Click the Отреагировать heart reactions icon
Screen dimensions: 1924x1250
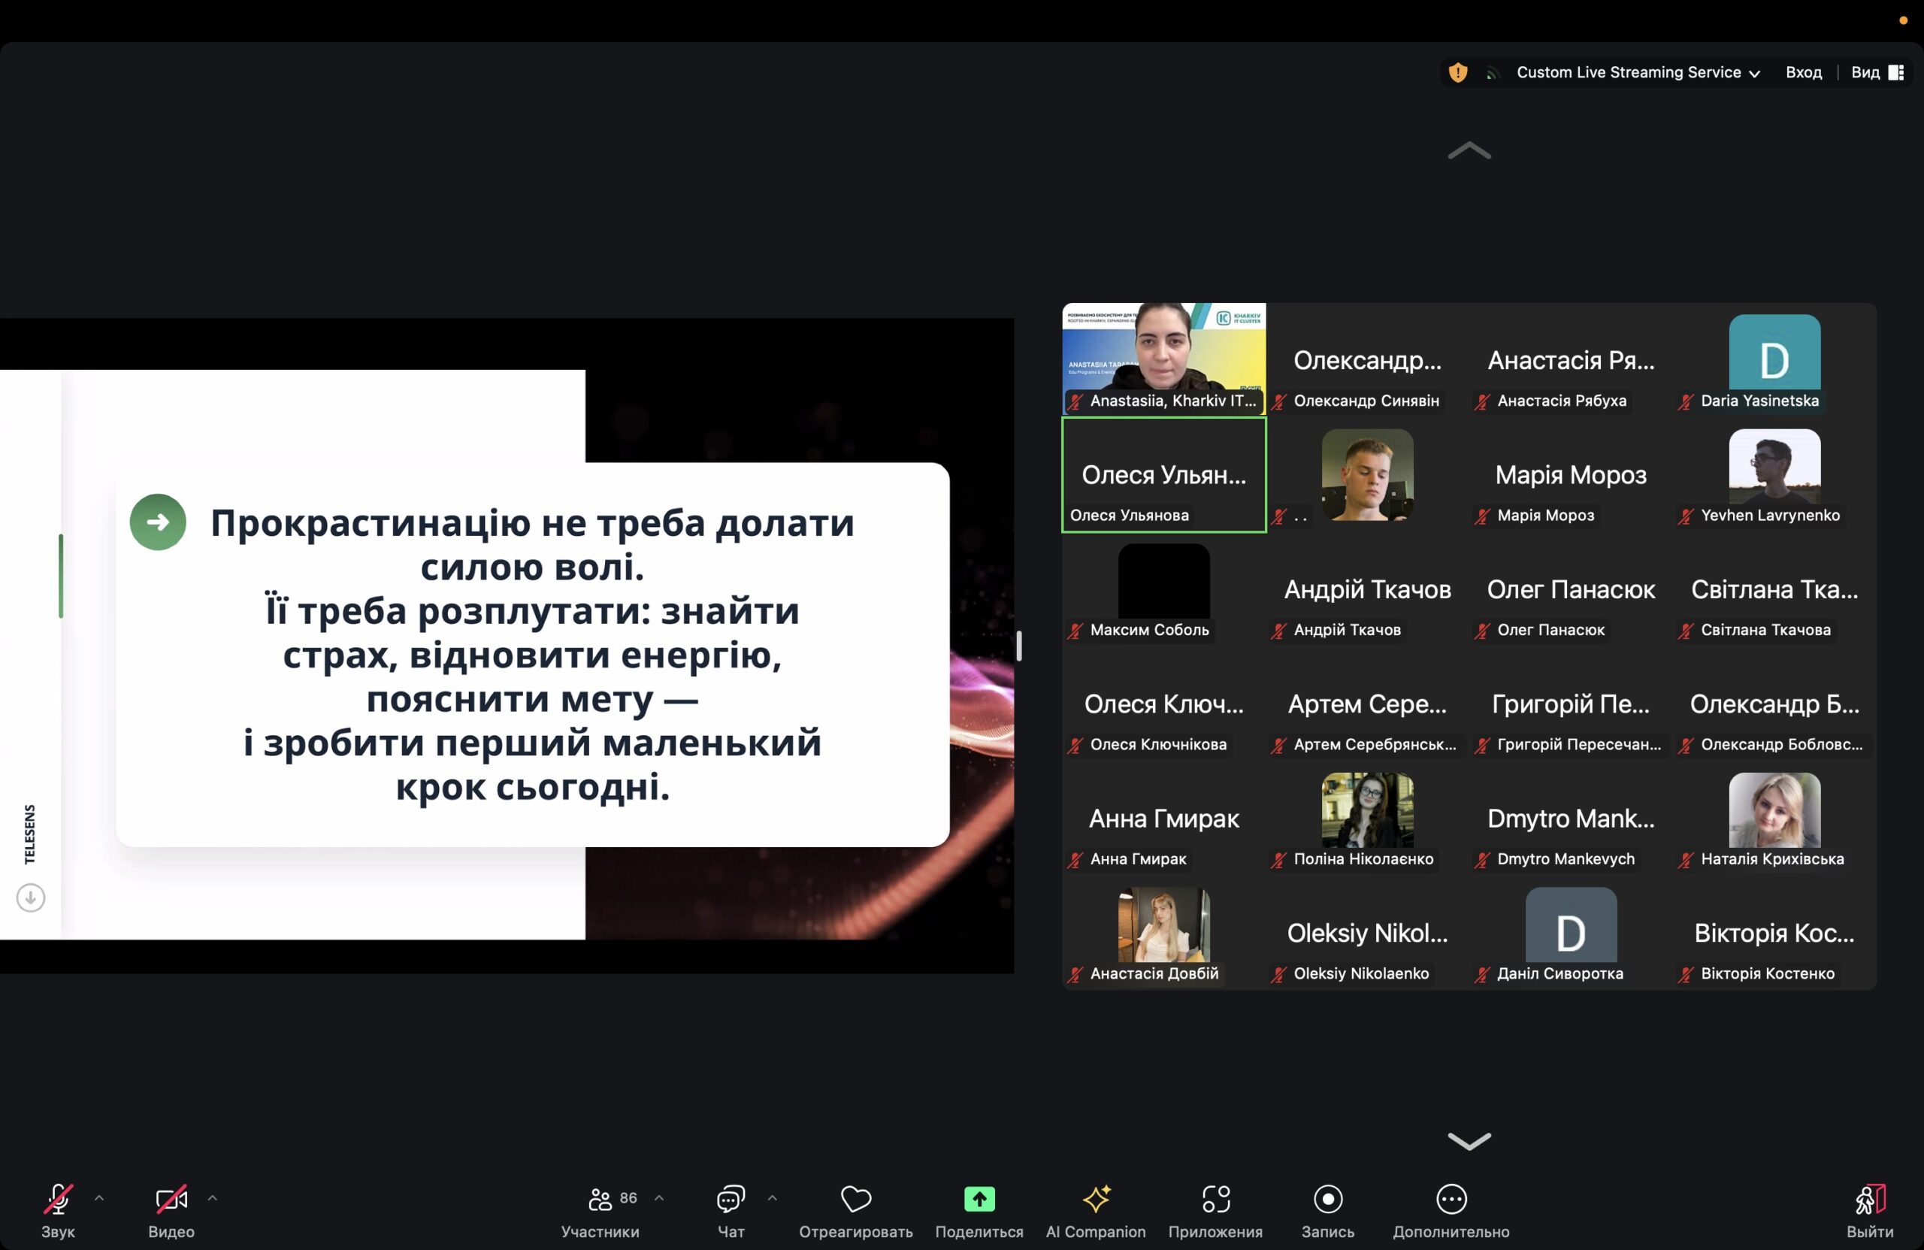coord(855,1199)
